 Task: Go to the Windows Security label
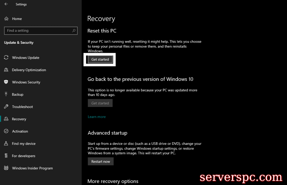point(26,82)
